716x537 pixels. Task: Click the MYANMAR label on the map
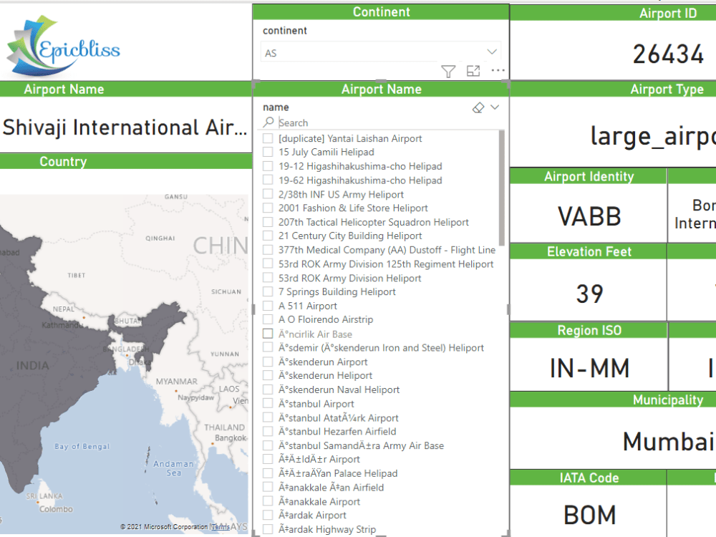pyautogui.click(x=177, y=382)
